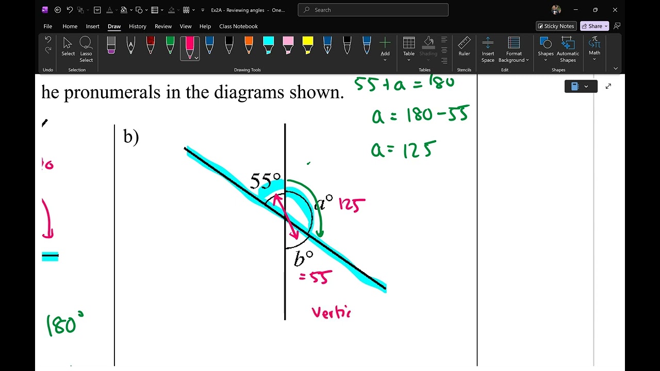Open Customize Quick Access Toolbar menu
This screenshot has height=371, width=660.
pos(203,10)
